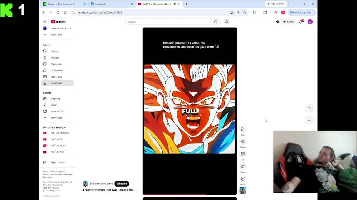Switch to the Facebook tab
The height and width of the screenshot is (200, 357).
(111, 4)
